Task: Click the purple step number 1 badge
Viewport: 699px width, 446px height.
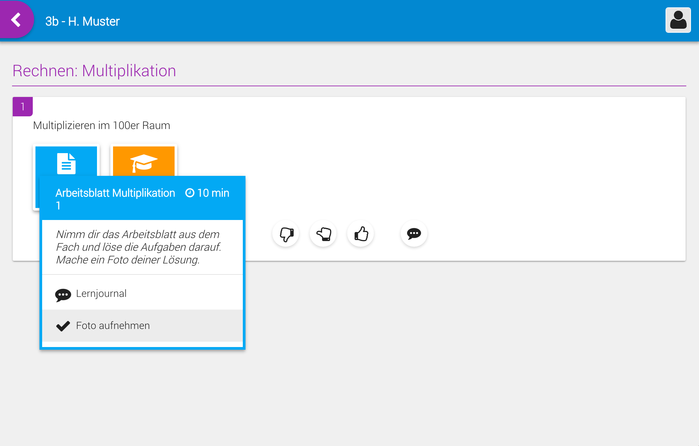Action: (x=23, y=107)
